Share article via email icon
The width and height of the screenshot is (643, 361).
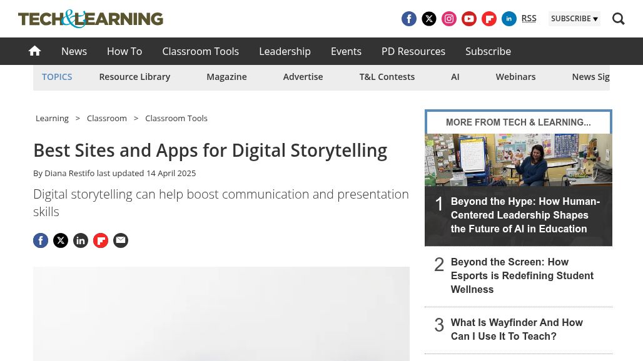(x=121, y=240)
